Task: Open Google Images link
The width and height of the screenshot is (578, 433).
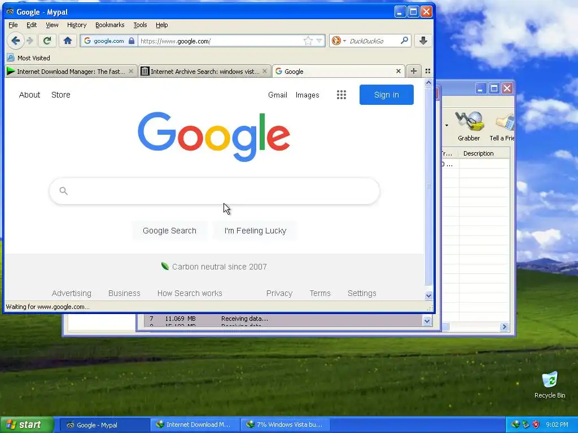Action: pyautogui.click(x=308, y=95)
